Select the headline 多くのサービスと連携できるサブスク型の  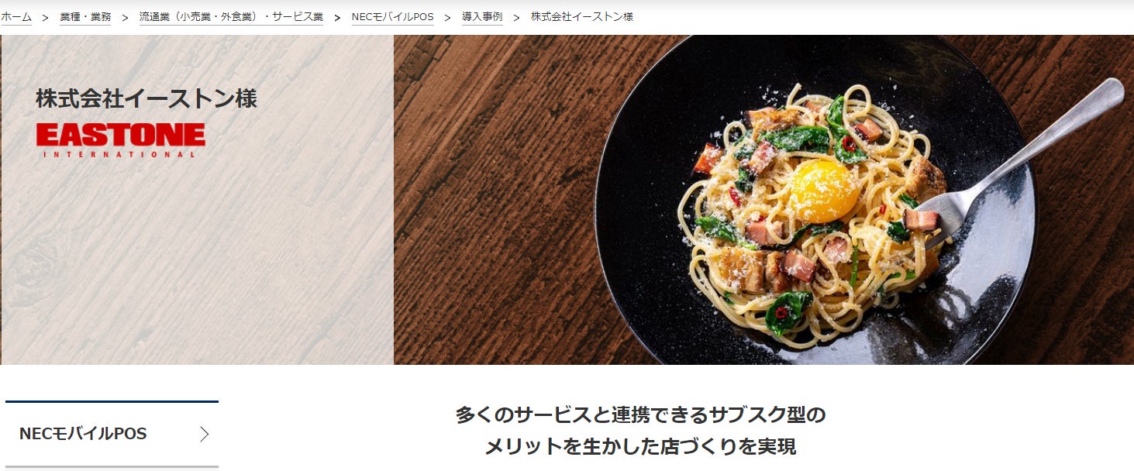pos(640,414)
